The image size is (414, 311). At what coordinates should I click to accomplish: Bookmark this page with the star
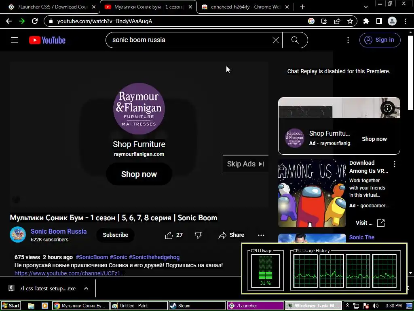click(350, 21)
